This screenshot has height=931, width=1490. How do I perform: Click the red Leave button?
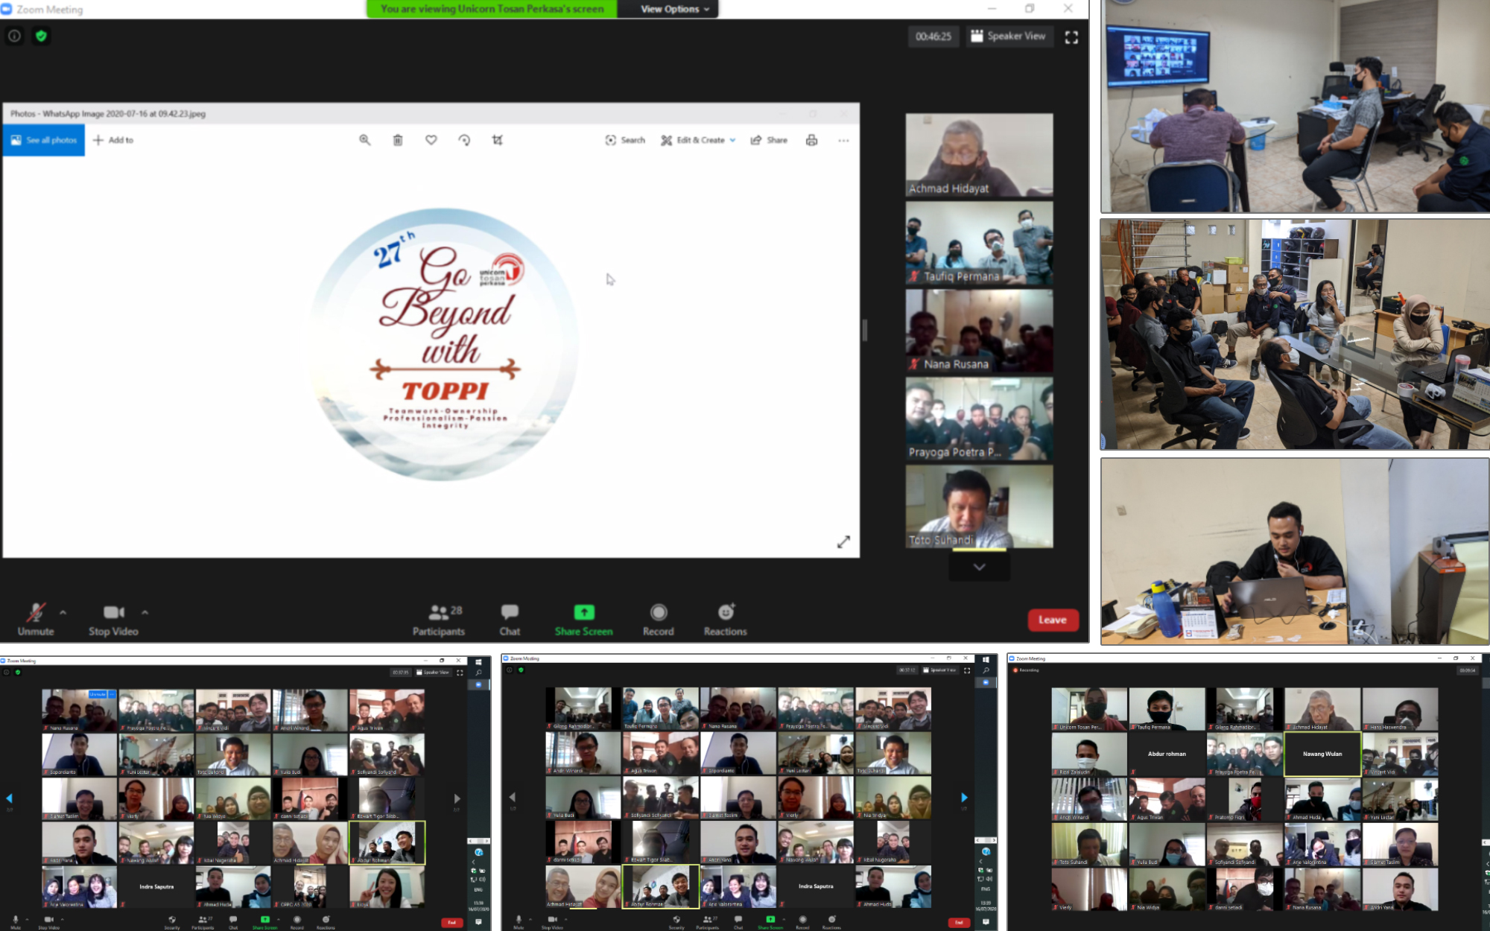tap(1053, 620)
